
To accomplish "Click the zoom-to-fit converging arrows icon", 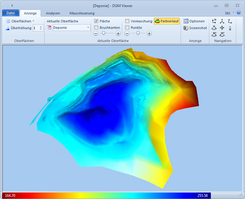I will click(x=222, y=28).
